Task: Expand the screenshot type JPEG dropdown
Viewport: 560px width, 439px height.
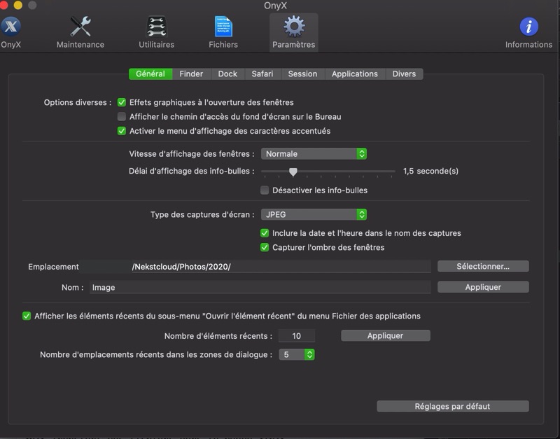Action: pos(314,215)
